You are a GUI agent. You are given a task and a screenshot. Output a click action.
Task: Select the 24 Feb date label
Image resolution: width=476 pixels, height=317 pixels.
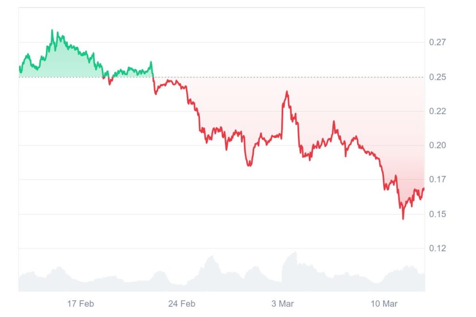(x=181, y=304)
